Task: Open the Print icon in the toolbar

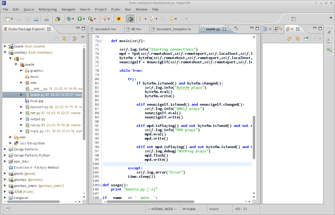Action: point(36,18)
